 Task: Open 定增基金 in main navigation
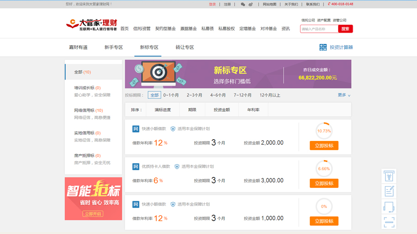coord(248,29)
